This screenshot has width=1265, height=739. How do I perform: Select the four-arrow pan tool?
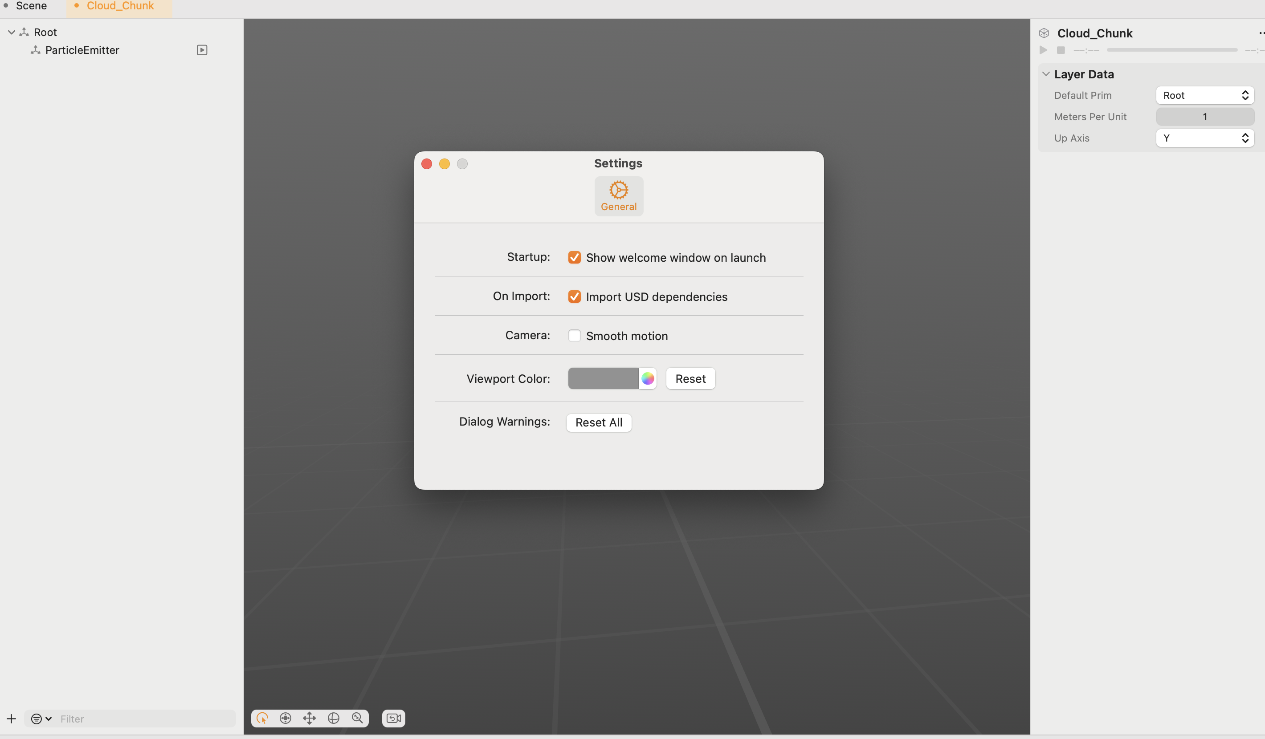coord(309,718)
